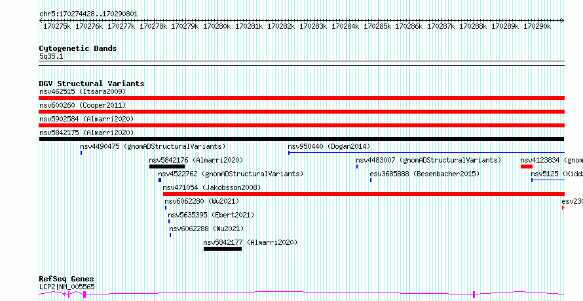Click the 5q35.1 cytogenetic band line
583x301 pixels.
coord(301,63)
